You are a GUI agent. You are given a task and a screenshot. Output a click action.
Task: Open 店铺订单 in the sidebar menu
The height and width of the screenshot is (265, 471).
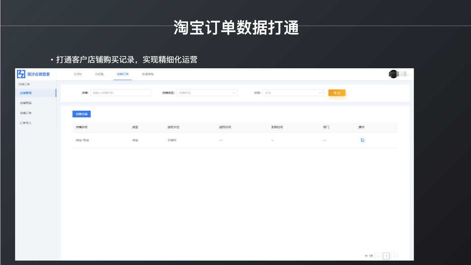(x=26, y=113)
